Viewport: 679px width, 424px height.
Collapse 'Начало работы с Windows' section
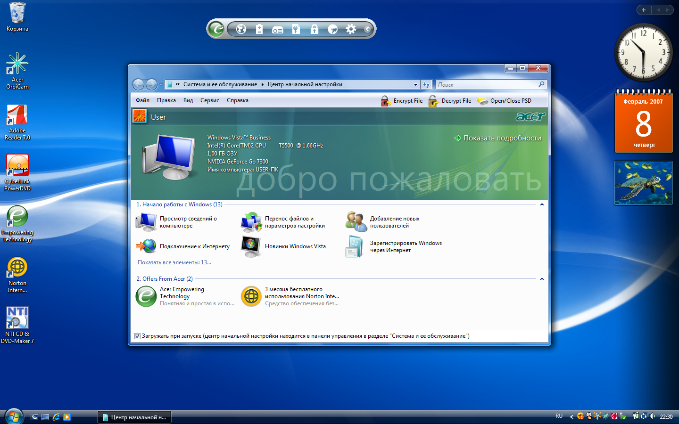(542, 204)
